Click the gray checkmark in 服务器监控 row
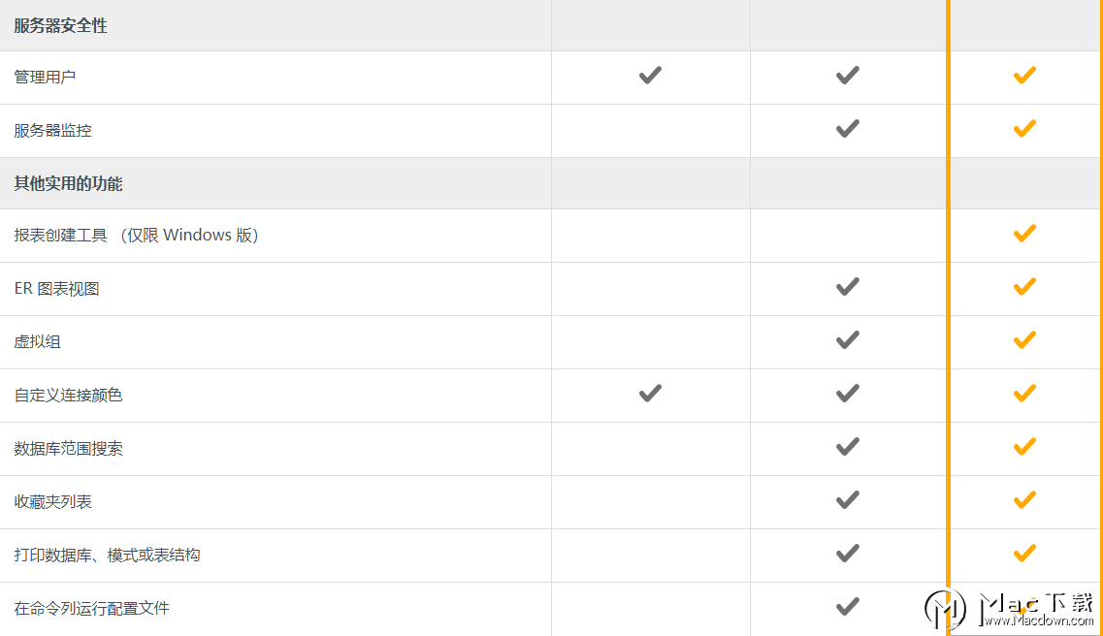 [x=847, y=129]
